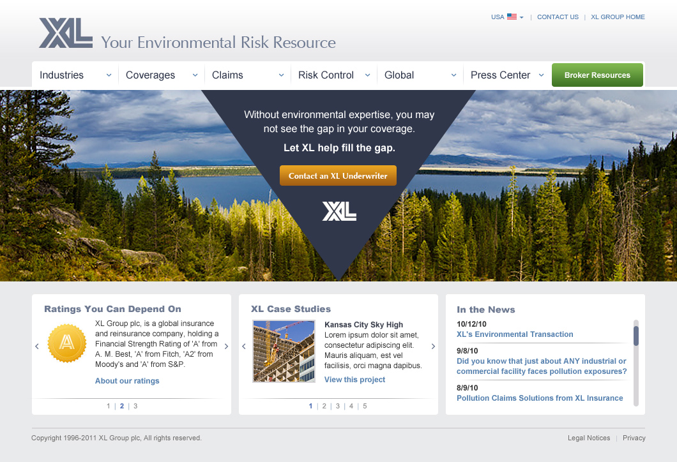This screenshot has width=677, height=462.
Task: Click the Let XL help fill the gap text
Action: point(339,148)
